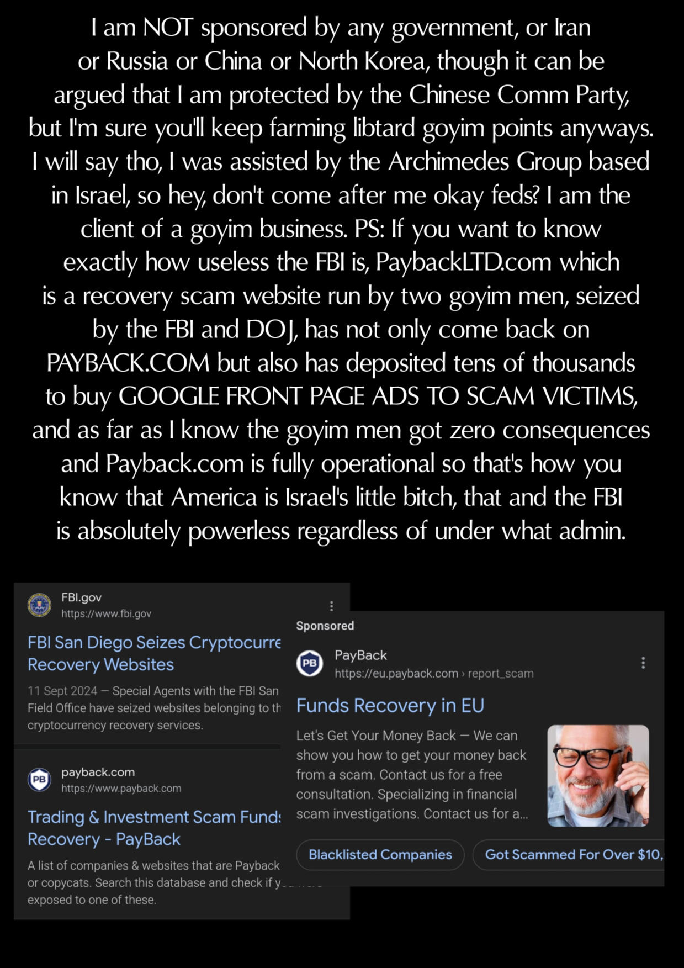Open Trading & Investment Scam Funds Recovery link
This screenshot has height=968, width=684.
click(154, 828)
